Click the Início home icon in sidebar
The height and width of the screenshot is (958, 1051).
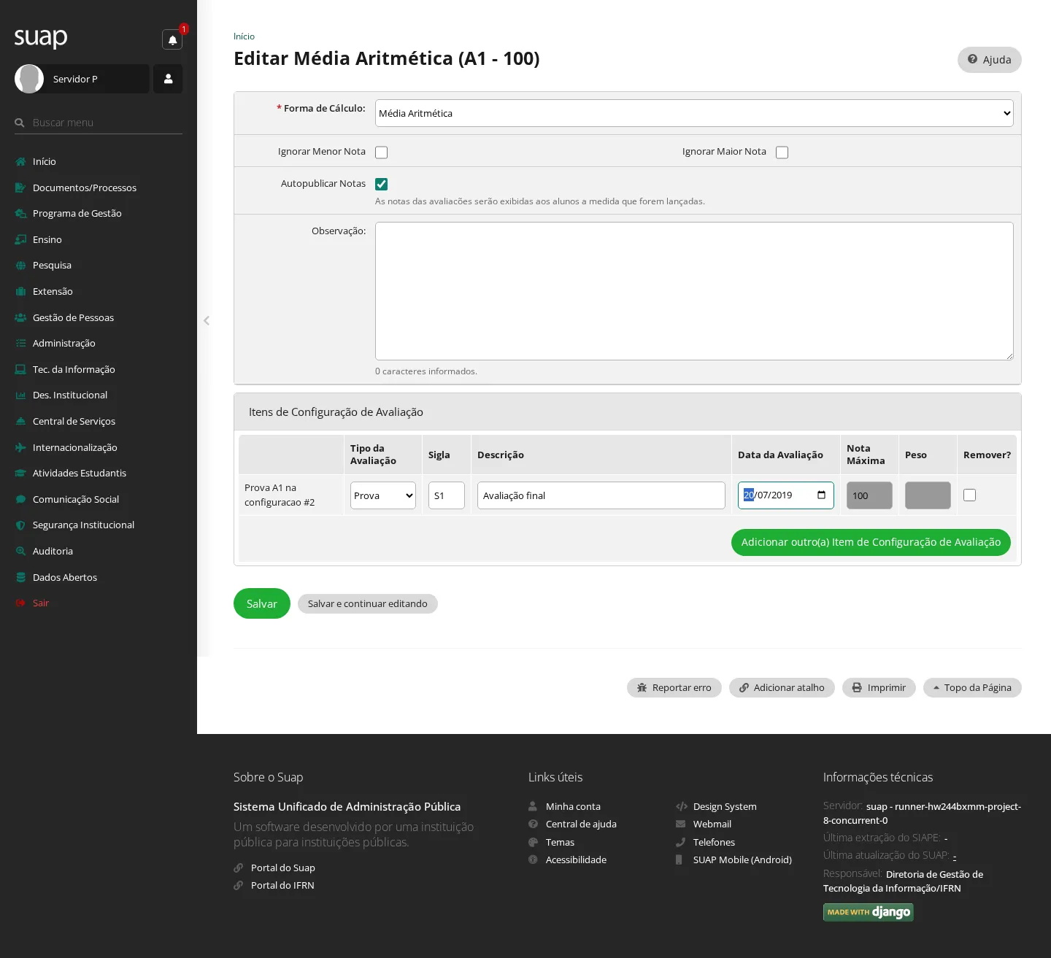[x=20, y=162]
